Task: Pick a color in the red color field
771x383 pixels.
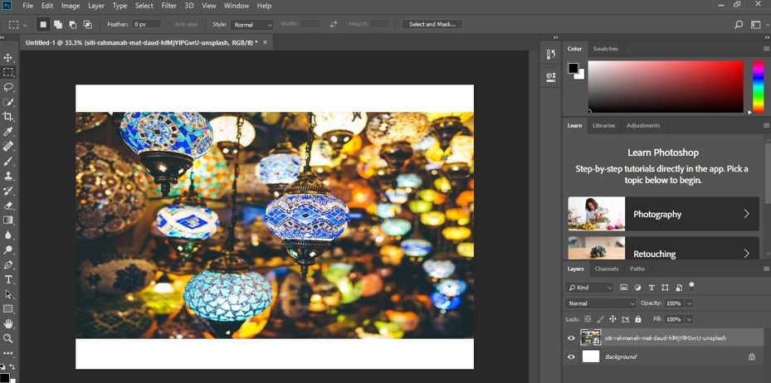Action: [666, 86]
